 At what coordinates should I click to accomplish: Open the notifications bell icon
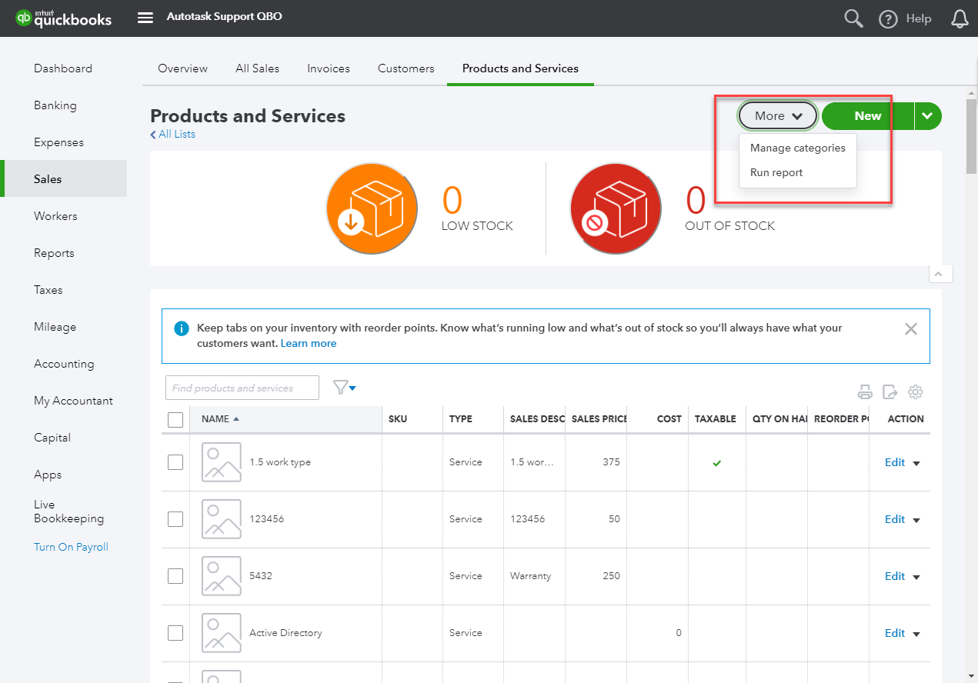pos(960,18)
